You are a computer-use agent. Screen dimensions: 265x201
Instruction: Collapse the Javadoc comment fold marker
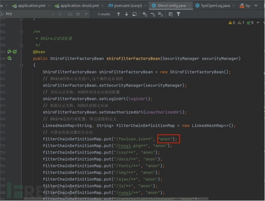pyautogui.click(x=22, y=32)
